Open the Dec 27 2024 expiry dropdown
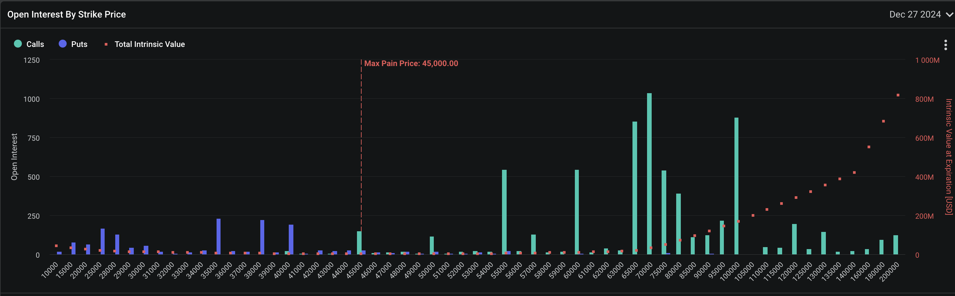 coord(915,15)
